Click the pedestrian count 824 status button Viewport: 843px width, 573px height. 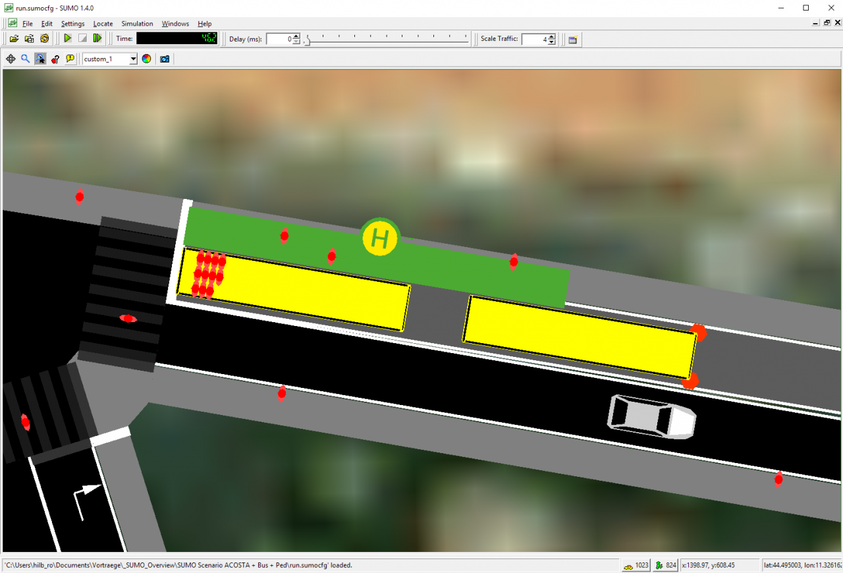click(x=666, y=565)
